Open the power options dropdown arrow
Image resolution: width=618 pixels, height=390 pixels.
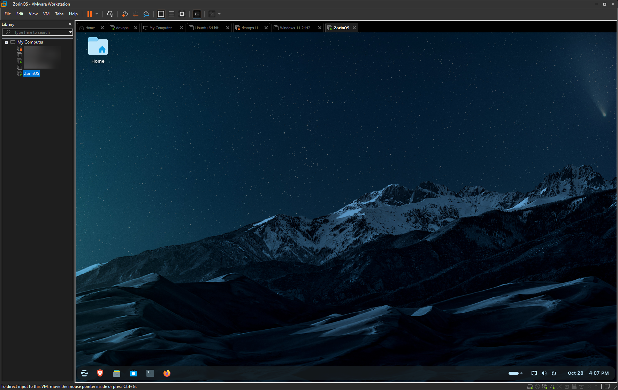click(x=97, y=14)
